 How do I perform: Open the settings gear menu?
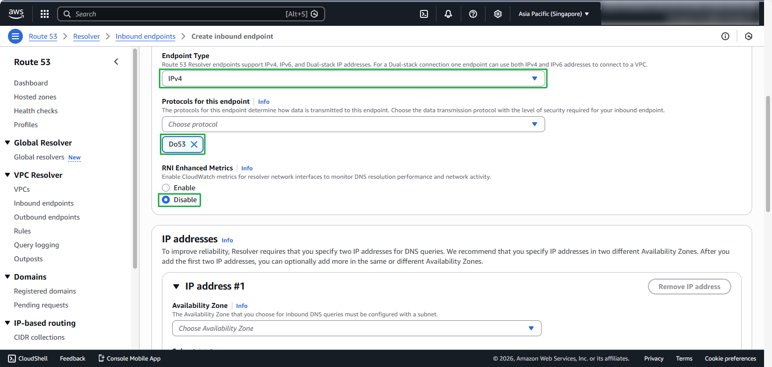point(498,14)
